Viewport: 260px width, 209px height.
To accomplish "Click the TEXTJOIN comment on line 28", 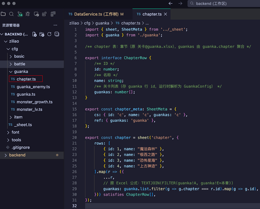I will pyautogui.click(x=168, y=183).
